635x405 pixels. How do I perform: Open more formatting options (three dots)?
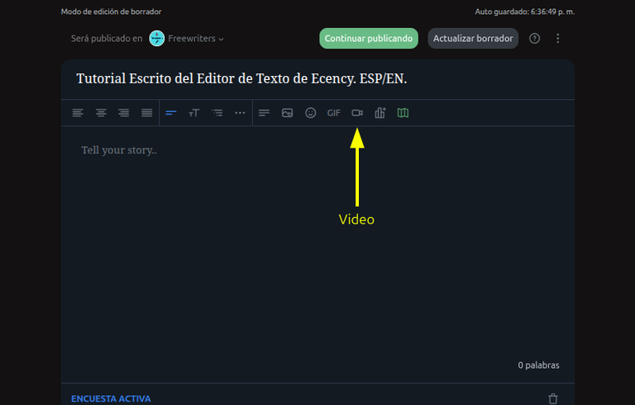pyautogui.click(x=240, y=113)
